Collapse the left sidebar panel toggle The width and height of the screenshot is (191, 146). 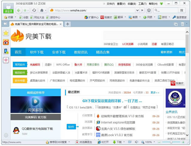(x=5, y=24)
